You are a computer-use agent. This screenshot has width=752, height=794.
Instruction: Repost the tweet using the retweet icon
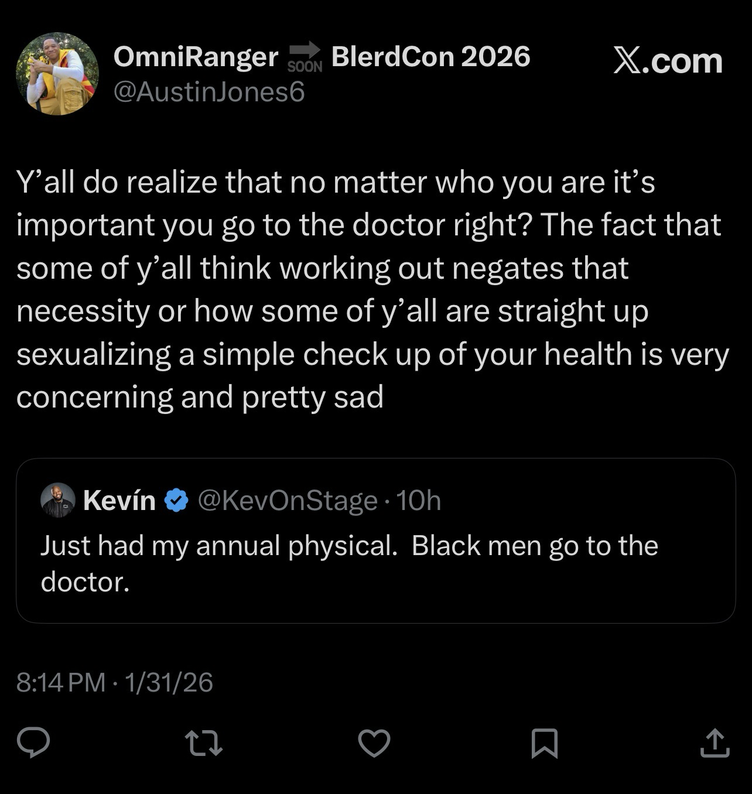tap(203, 742)
